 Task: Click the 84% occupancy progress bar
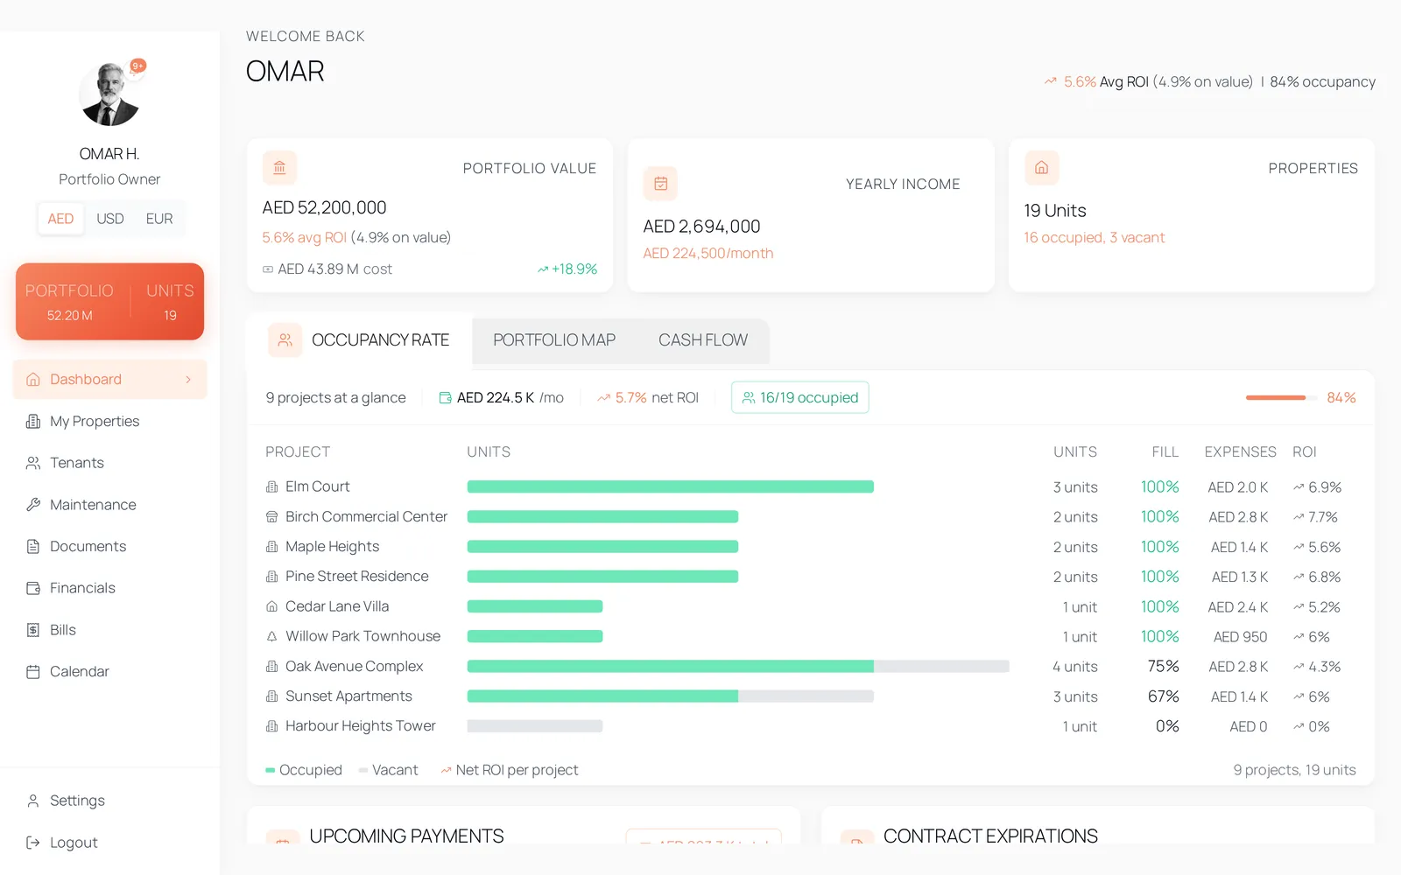point(1282,398)
